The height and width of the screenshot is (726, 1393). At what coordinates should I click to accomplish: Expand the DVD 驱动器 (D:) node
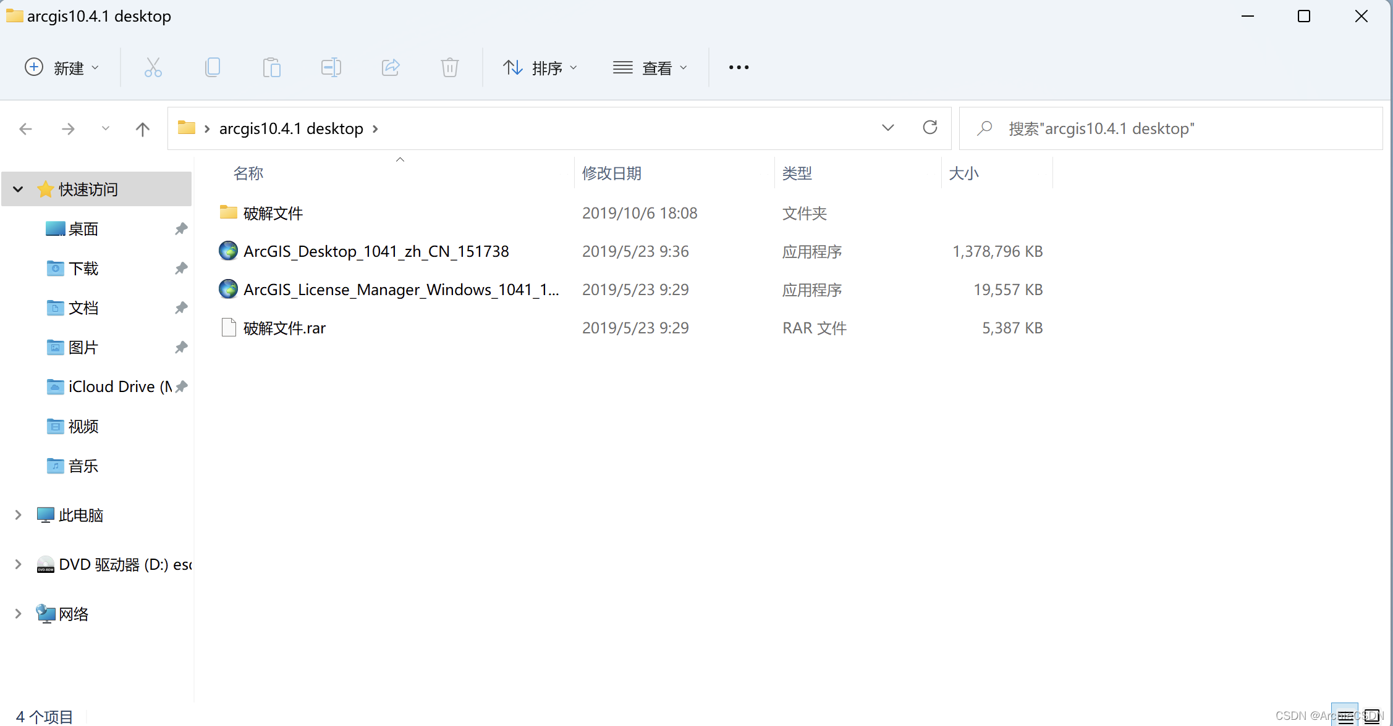tap(18, 564)
